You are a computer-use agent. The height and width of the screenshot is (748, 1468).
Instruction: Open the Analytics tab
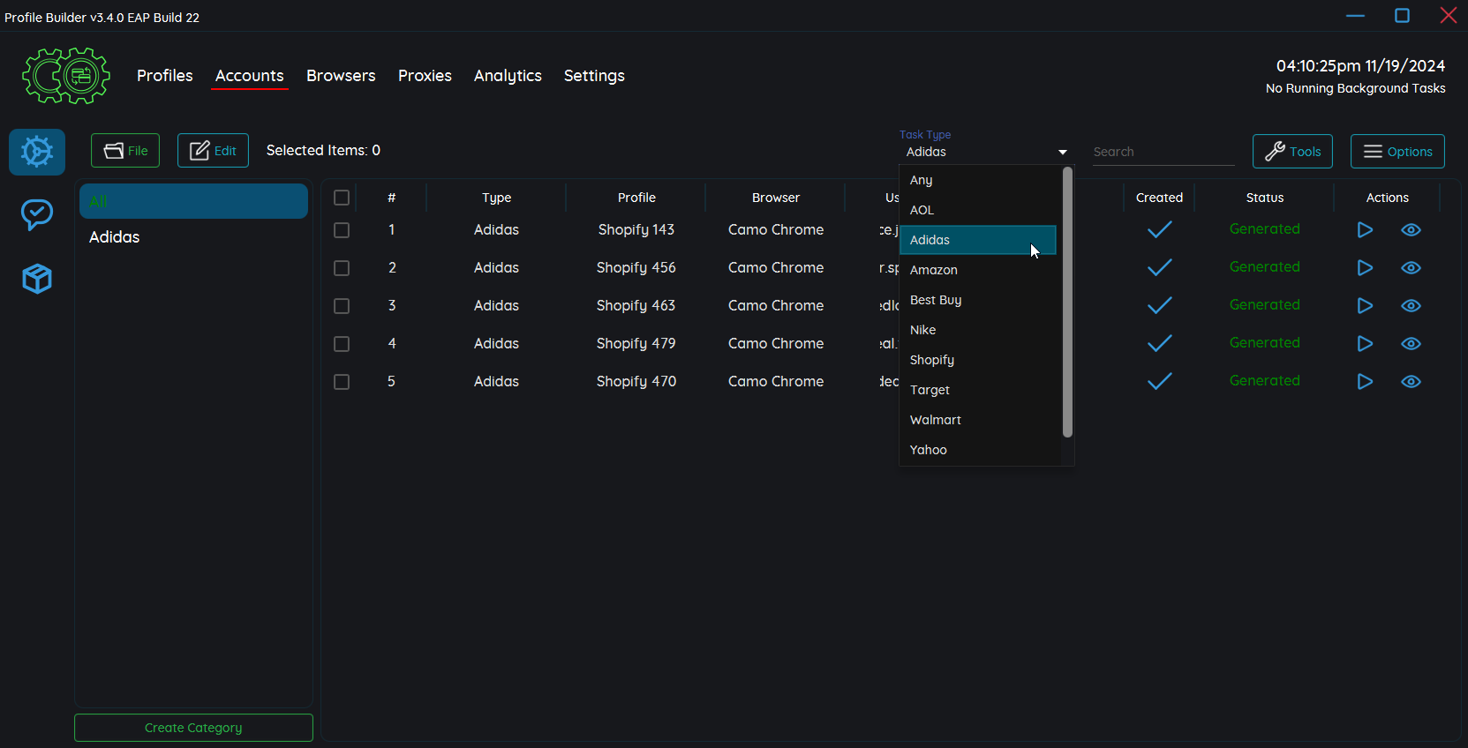coord(508,76)
